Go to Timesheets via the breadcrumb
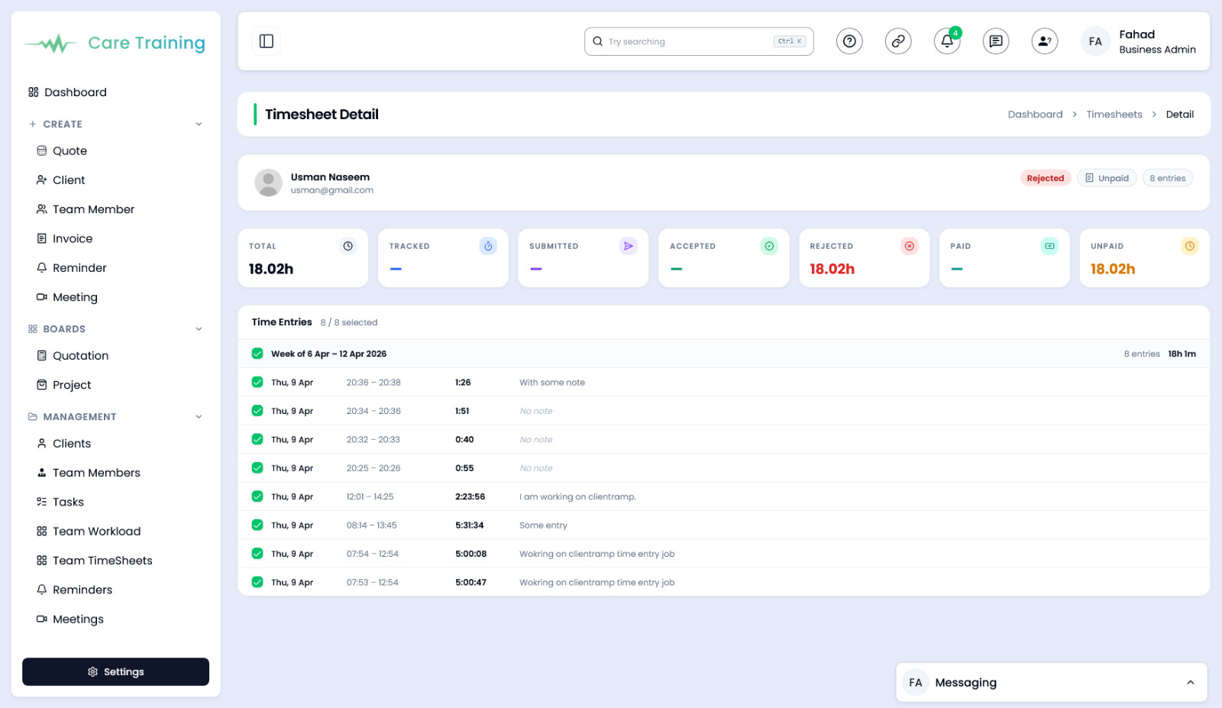 (x=1114, y=114)
